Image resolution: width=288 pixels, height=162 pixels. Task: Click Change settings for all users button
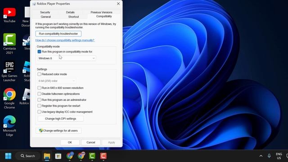click(x=58, y=130)
